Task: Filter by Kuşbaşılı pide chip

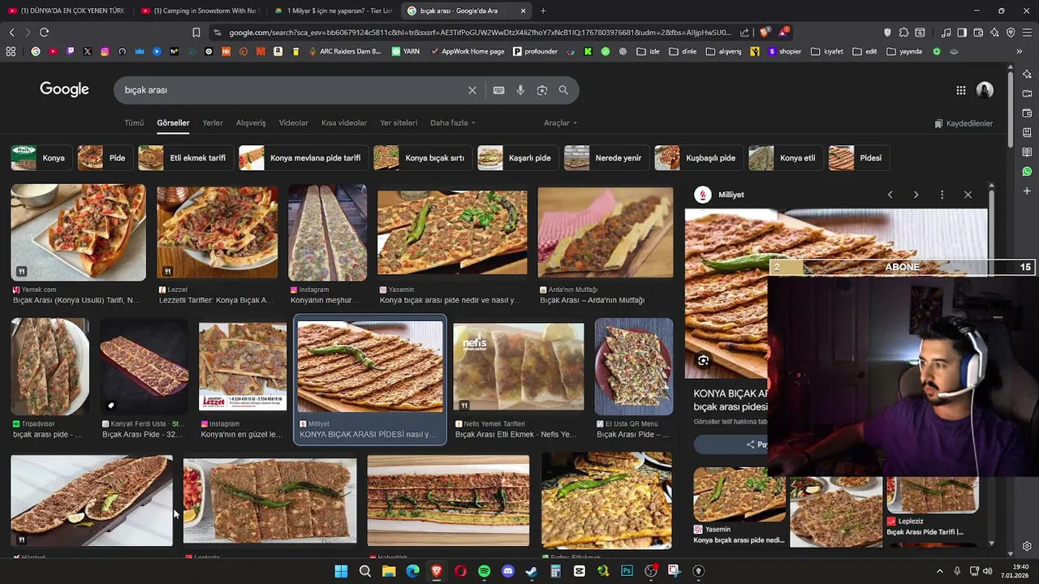Action: click(x=699, y=158)
